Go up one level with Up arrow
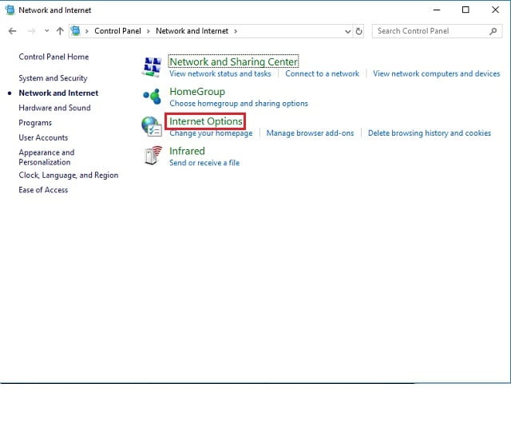 coord(60,31)
